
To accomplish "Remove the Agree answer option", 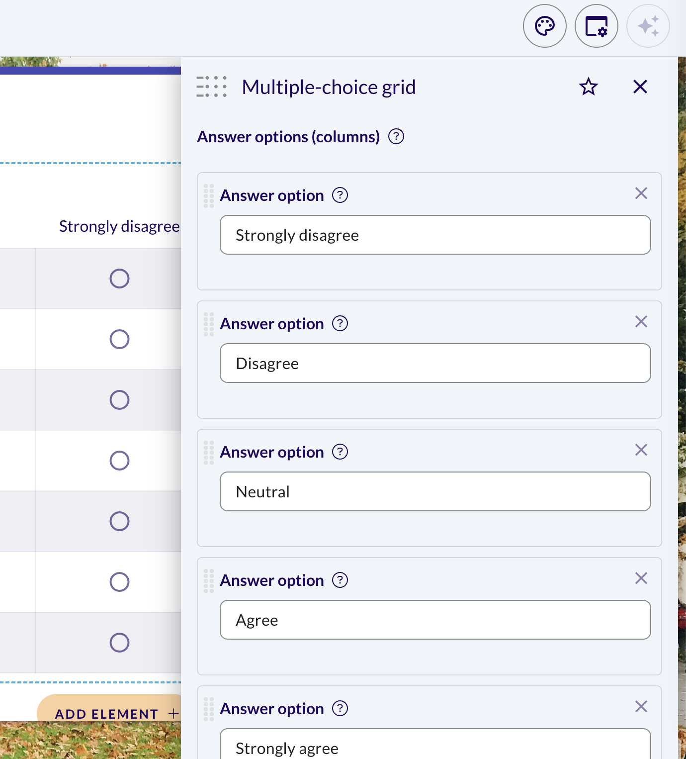I will click(x=641, y=578).
